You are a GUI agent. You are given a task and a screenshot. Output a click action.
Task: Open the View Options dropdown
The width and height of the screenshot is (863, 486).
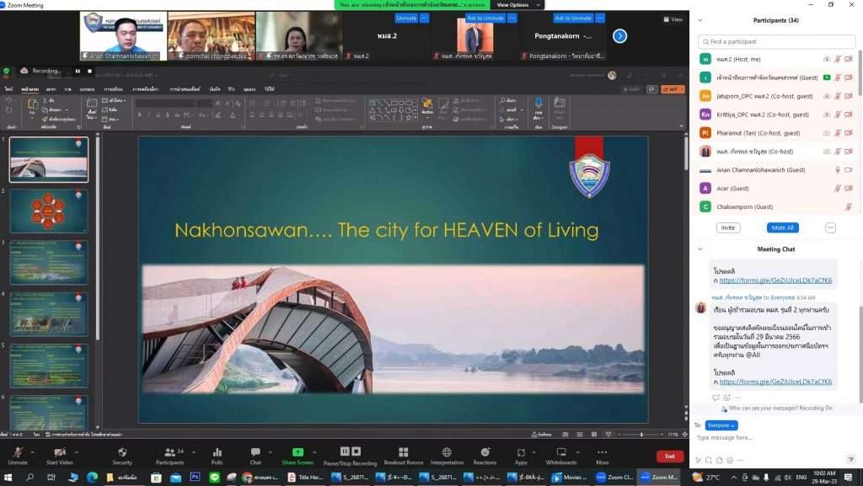(517, 5)
